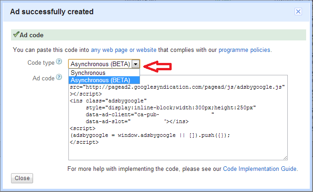Click the closing '</script>' last code line
313x192 pixels.
coord(84,142)
